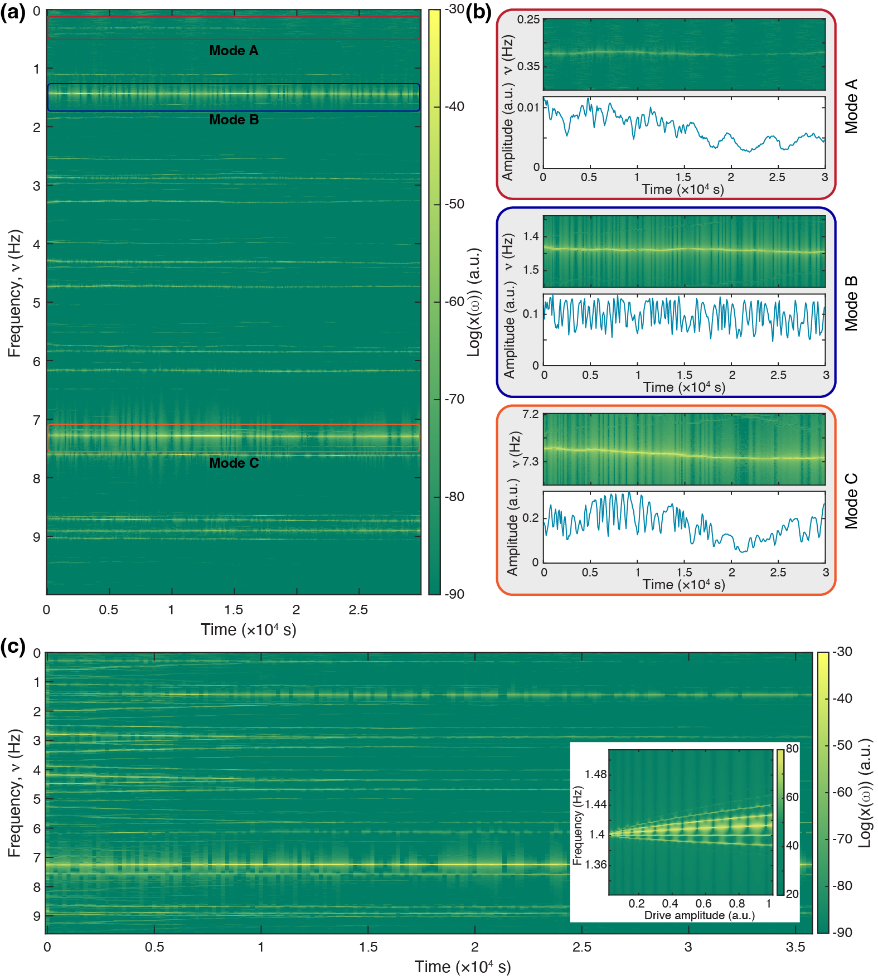
Task: Select the blue-outlined Mode B band in panel (a)
Action: pyautogui.click(x=234, y=98)
